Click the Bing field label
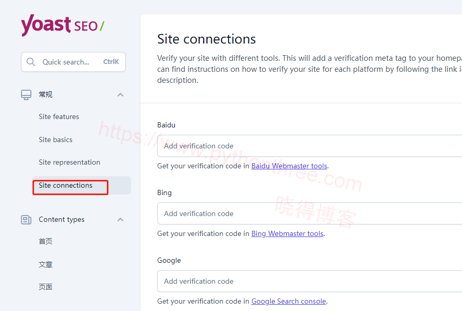Image resolution: width=462 pixels, height=311 pixels. pos(164,193)
